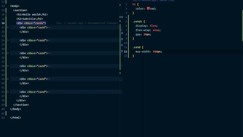Click the 'flex-wrap: wrap;' declaration
Screen dimensions: 243x137
[148, 30]
